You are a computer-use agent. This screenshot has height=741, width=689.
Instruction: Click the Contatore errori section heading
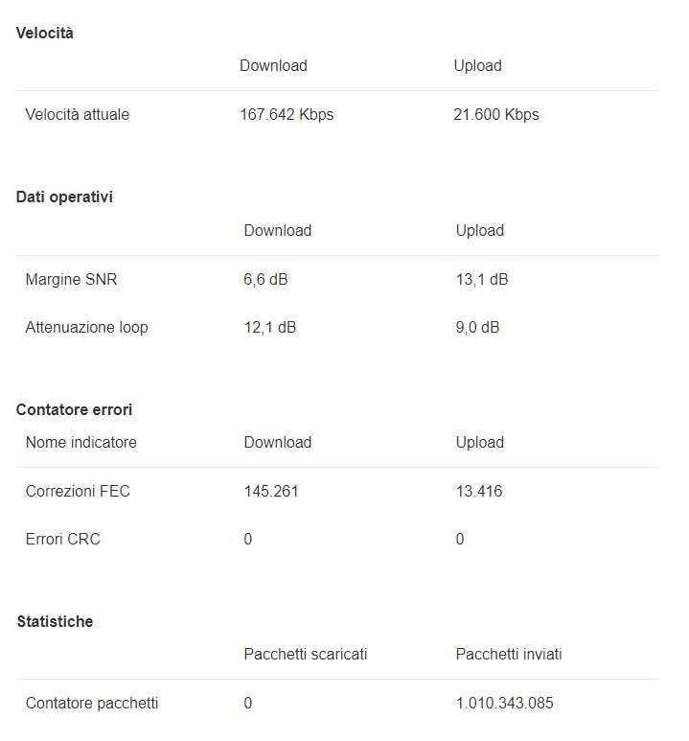pos(75,410)
